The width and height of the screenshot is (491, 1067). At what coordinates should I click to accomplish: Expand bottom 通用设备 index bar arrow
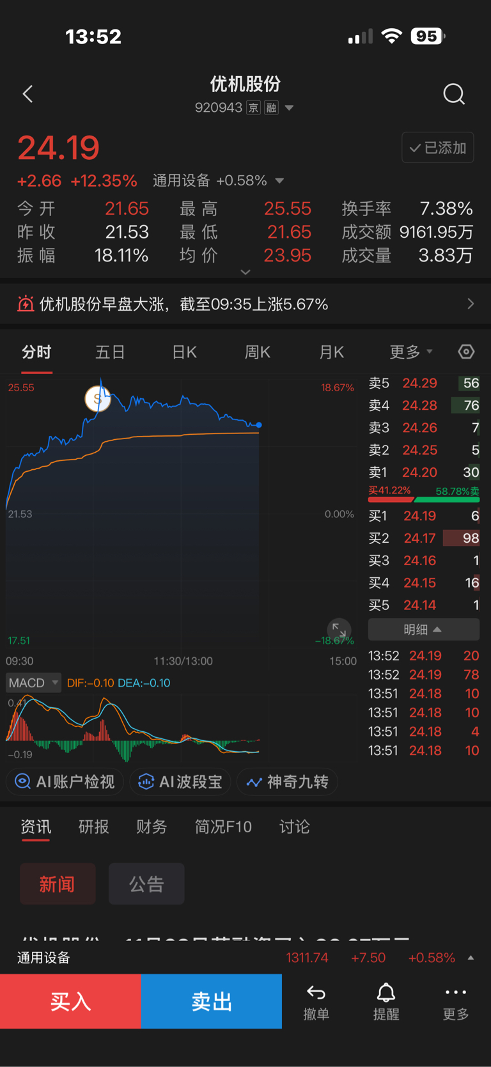[471, 958]
